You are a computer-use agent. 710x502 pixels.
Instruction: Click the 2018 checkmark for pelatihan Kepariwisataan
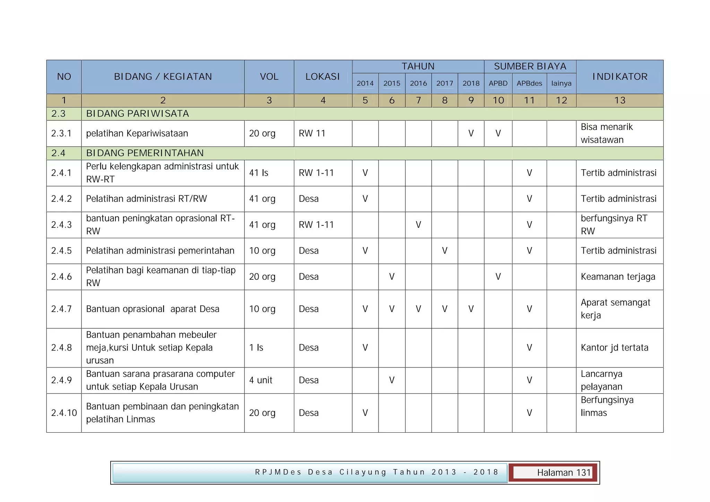point(471,133)
